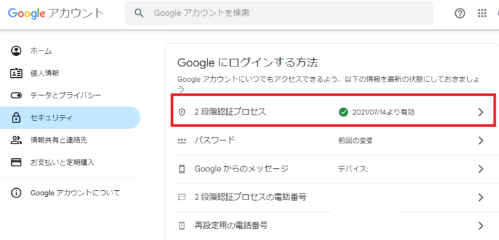Click the データとプライバシー toggle icon
This screenshot has height=240, width=499.
16,95
